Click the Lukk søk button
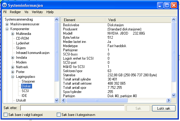180x121 pixels. tap(164, 108)
